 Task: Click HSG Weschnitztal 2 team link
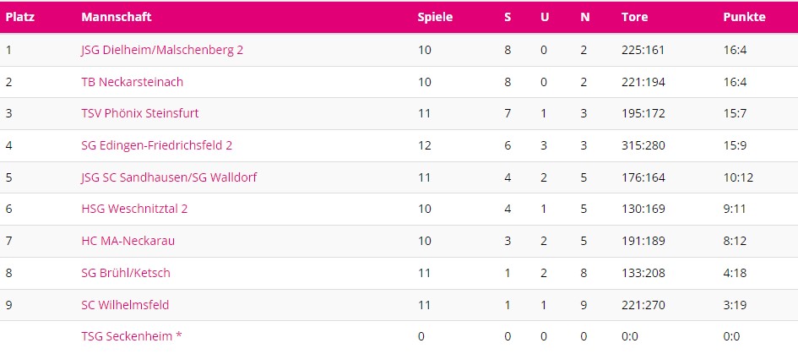pyautogui.click(x=134, y=209)
